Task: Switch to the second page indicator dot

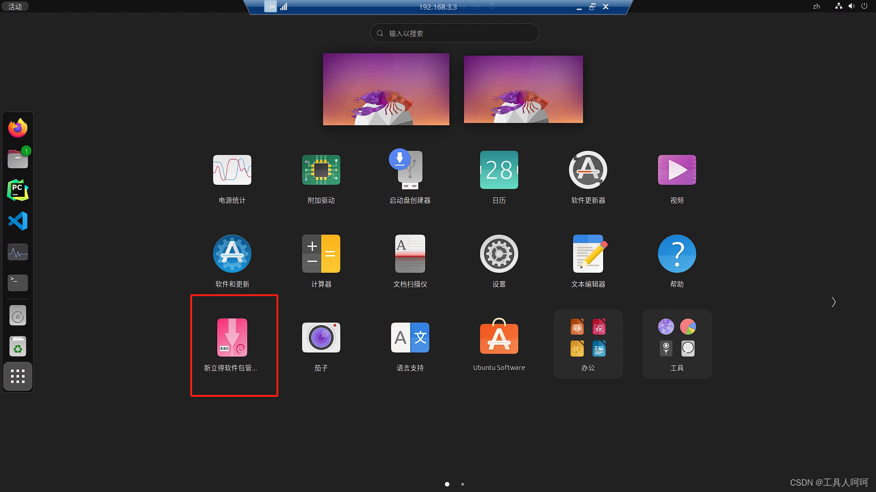Action: click(463, 484)
